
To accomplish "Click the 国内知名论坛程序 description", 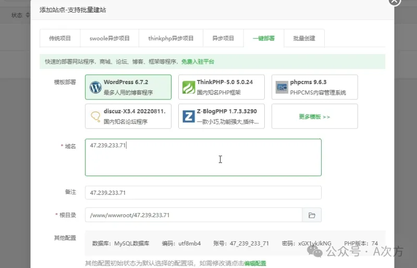I will coord(126,122).
